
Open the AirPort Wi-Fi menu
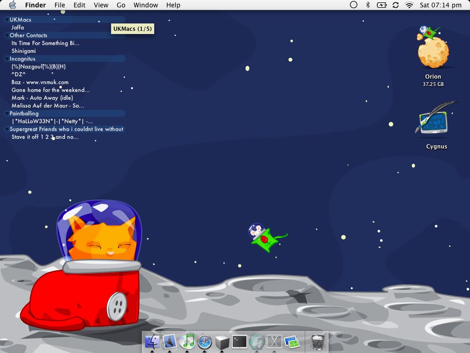[x=409, y=5]
